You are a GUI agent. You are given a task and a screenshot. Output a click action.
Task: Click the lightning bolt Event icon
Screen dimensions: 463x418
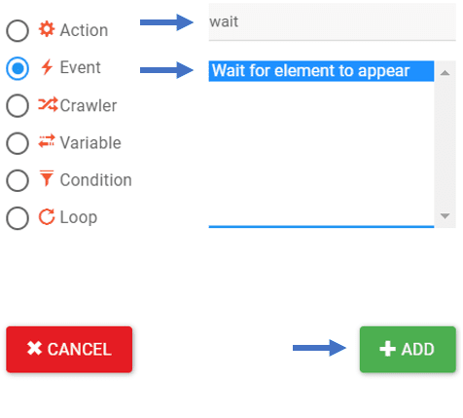[47, 67]
